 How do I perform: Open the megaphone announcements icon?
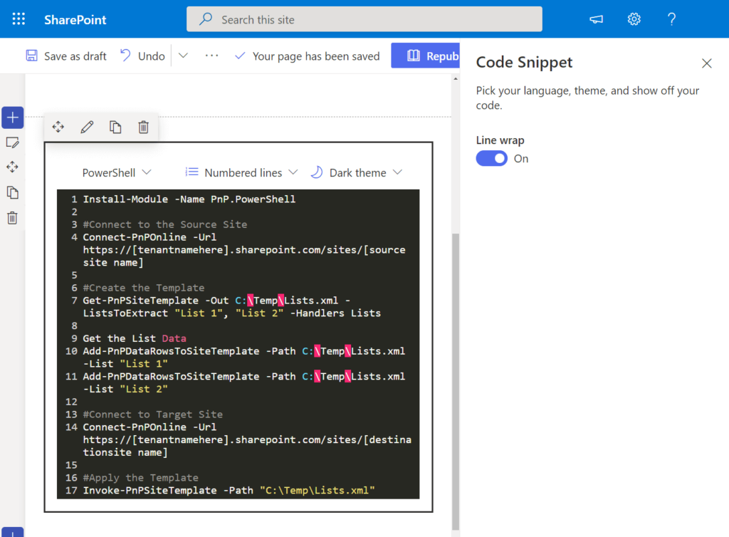click(596, 19)
